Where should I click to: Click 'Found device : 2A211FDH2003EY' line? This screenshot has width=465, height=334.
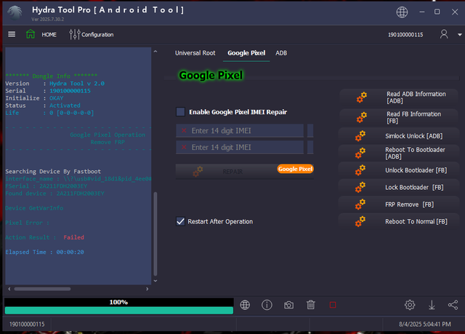(55, 194)
